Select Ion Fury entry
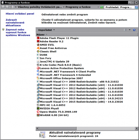 (44, 58)
